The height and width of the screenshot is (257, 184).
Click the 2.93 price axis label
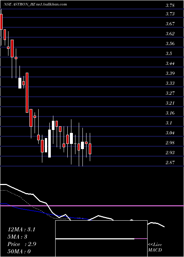point(170,153)
